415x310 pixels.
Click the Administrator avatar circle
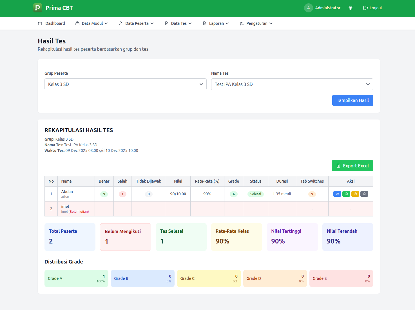tap(308, 8)
